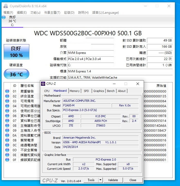
Task: Click the 22 次 power-on count value
Action: tap(160, 59)
